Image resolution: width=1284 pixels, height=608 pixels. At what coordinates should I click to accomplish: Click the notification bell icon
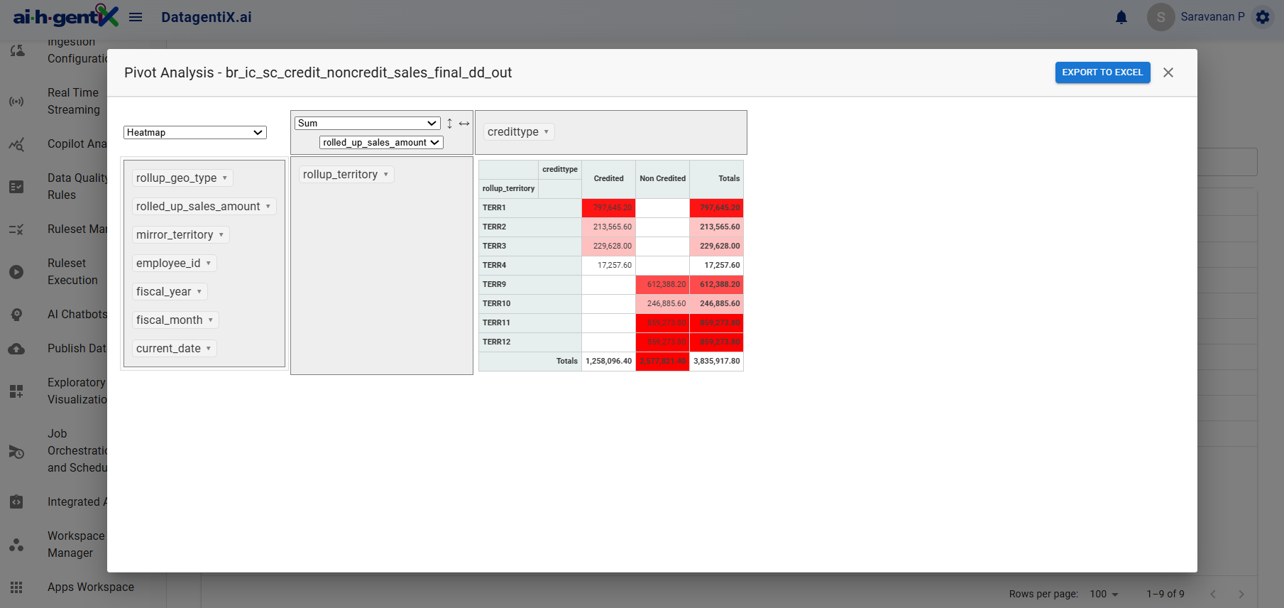1121,17
